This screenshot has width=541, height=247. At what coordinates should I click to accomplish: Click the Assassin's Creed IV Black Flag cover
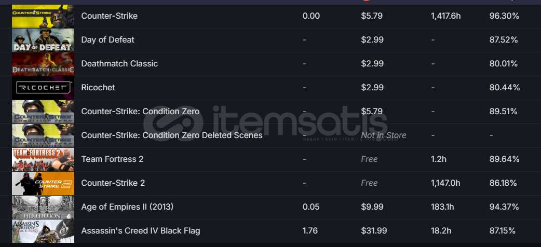pyautogui.click(x=43, y=231)
